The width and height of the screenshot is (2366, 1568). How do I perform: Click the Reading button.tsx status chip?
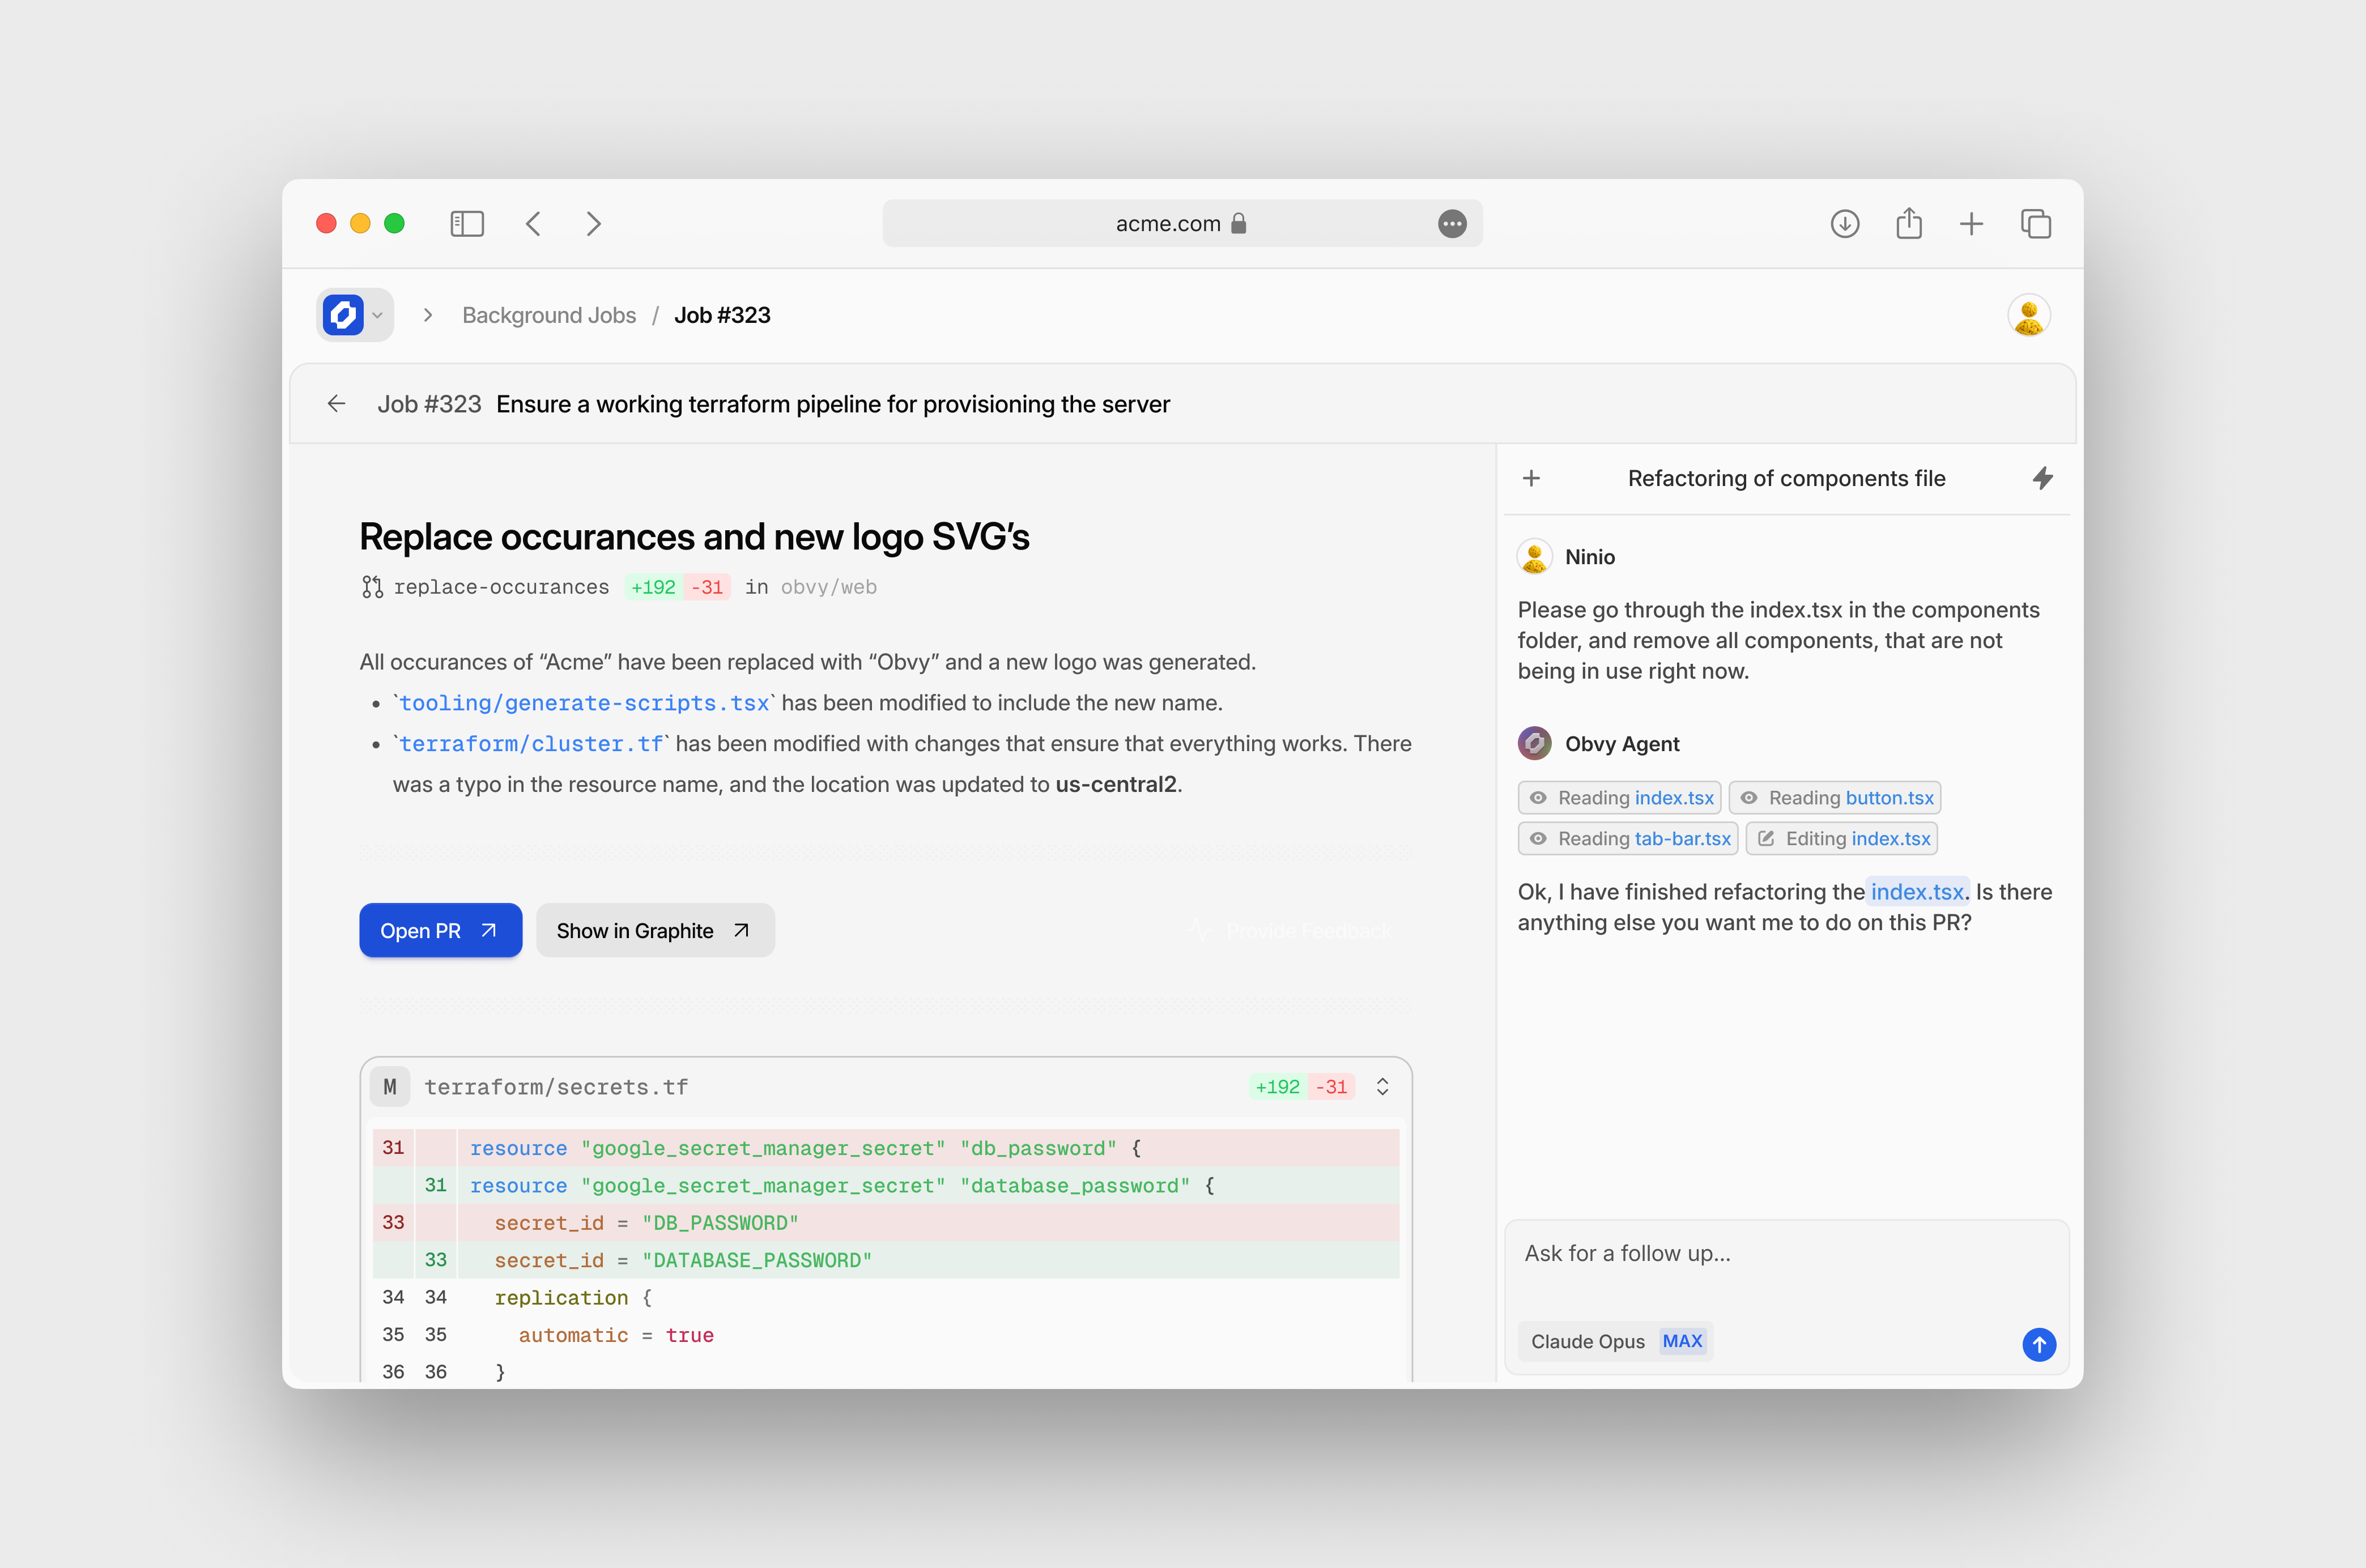(1835, 797)
